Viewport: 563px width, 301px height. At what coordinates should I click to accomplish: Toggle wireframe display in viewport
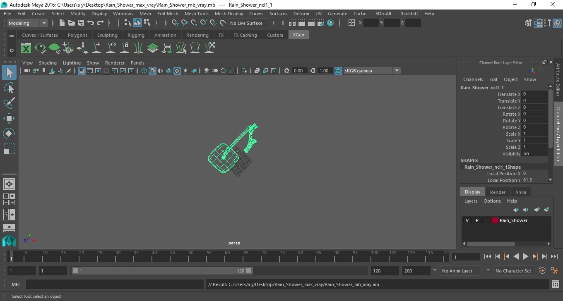point(144,71)
